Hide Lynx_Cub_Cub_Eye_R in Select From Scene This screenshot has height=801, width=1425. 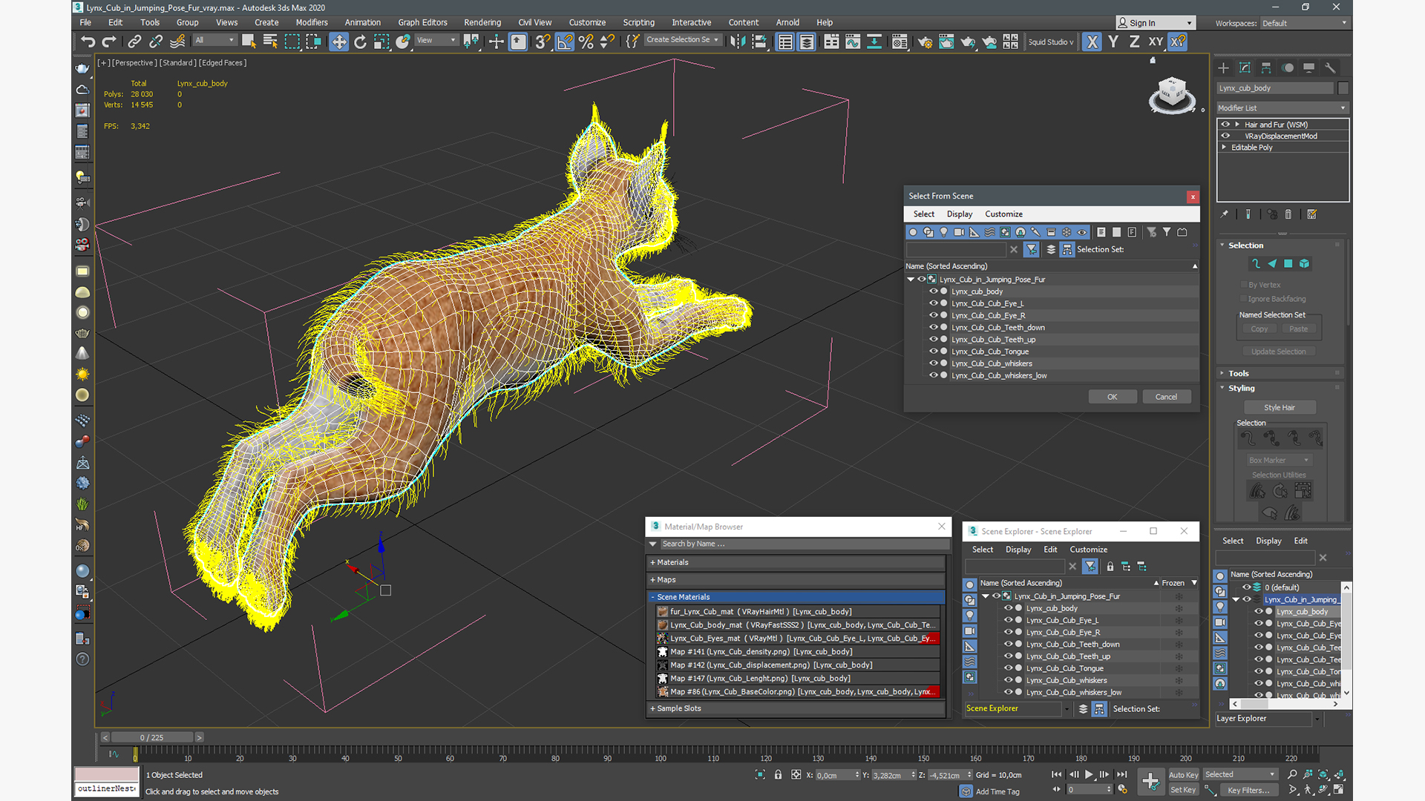point(934,315)
